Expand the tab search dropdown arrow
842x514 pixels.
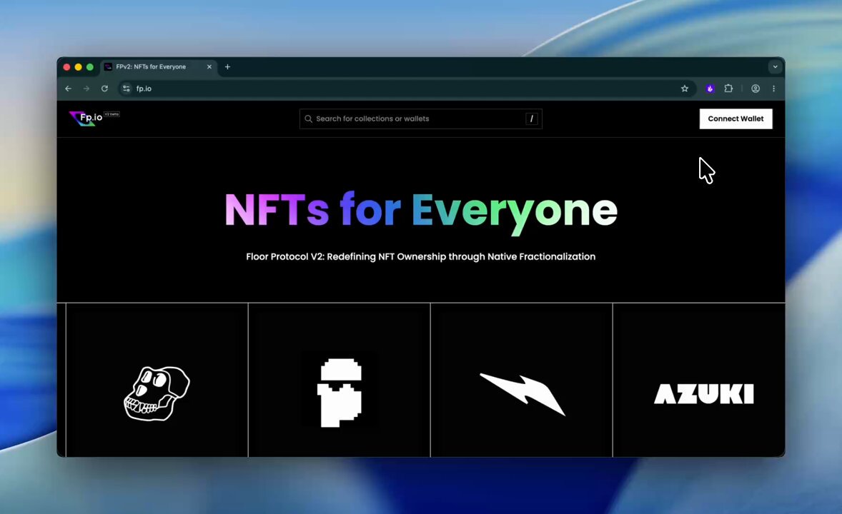click(x=775, y=67)
